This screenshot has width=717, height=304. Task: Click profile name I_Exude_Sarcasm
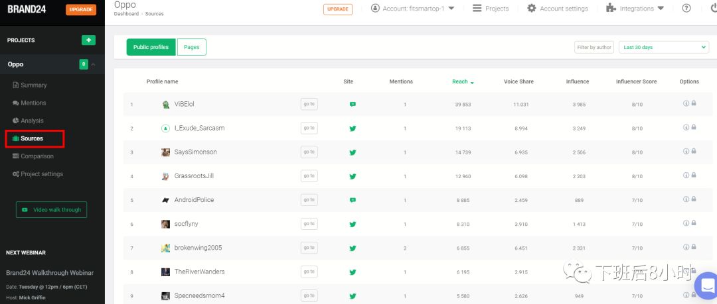point(199,128)
